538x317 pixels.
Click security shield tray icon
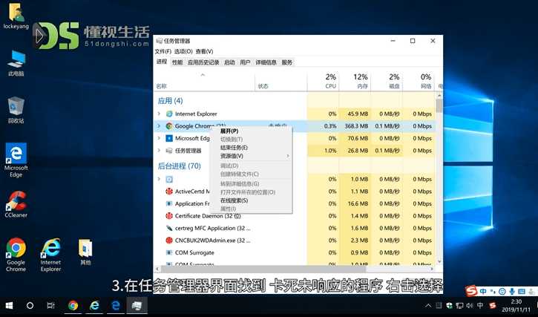coord(449,305)
